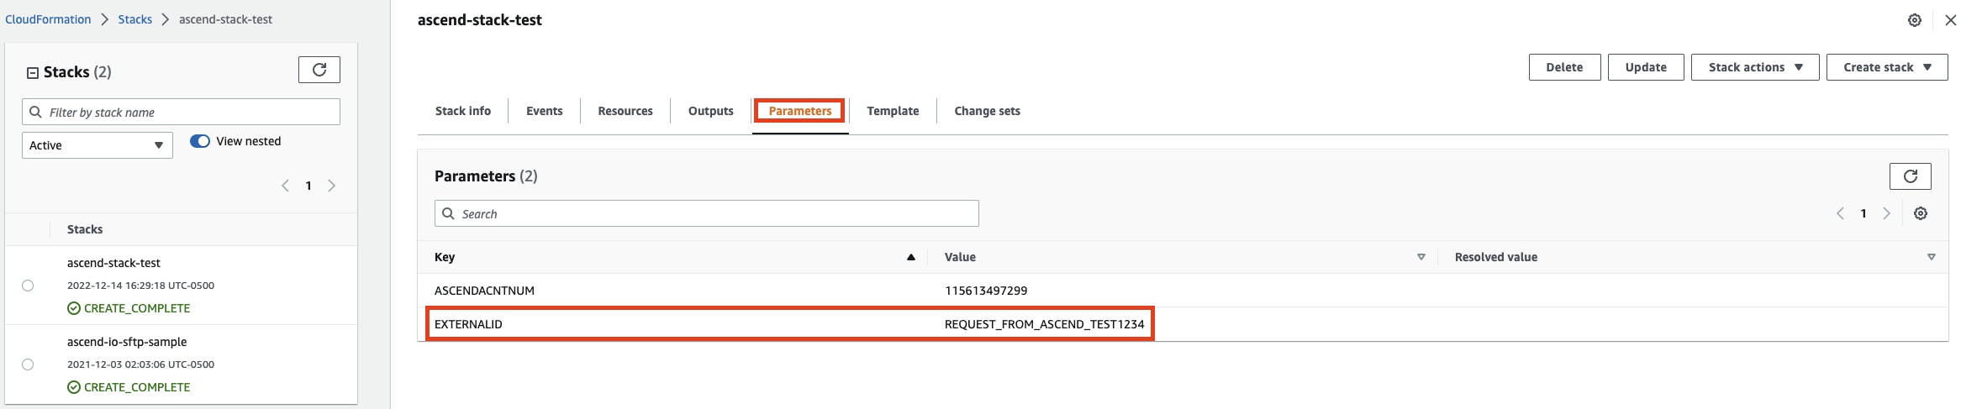Image resolution: width=1961 pixels, height=409 pixels.
Task: Open the Create stack dropdown
Action: click(x=1887, y=67)
